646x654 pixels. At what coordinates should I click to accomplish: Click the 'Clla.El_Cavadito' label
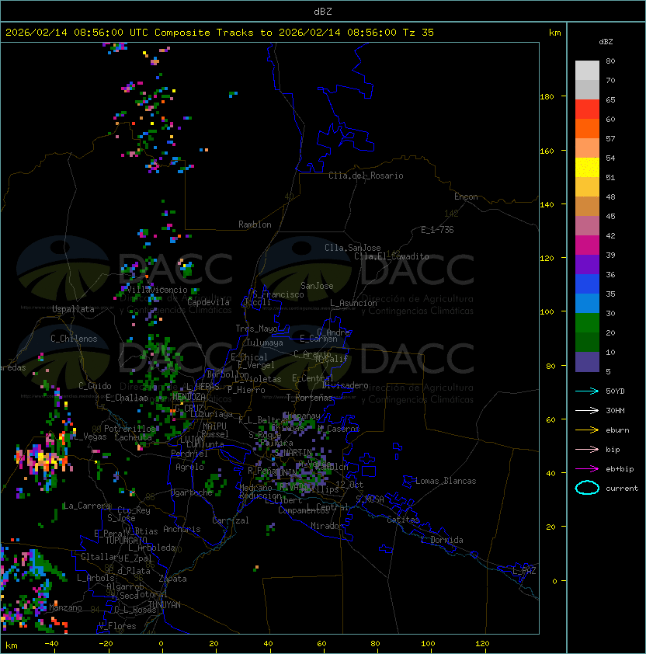391,256
